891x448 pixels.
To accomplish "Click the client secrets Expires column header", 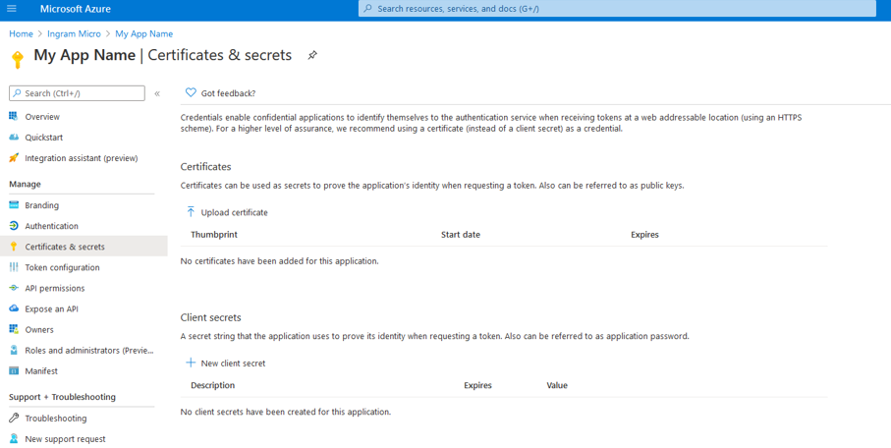I will (477, 385).
